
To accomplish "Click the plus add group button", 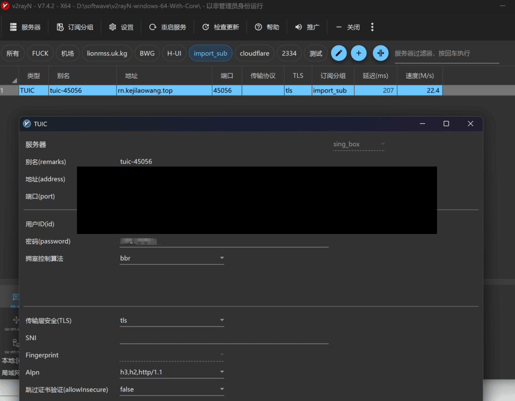I will click(x=359, y=53).
